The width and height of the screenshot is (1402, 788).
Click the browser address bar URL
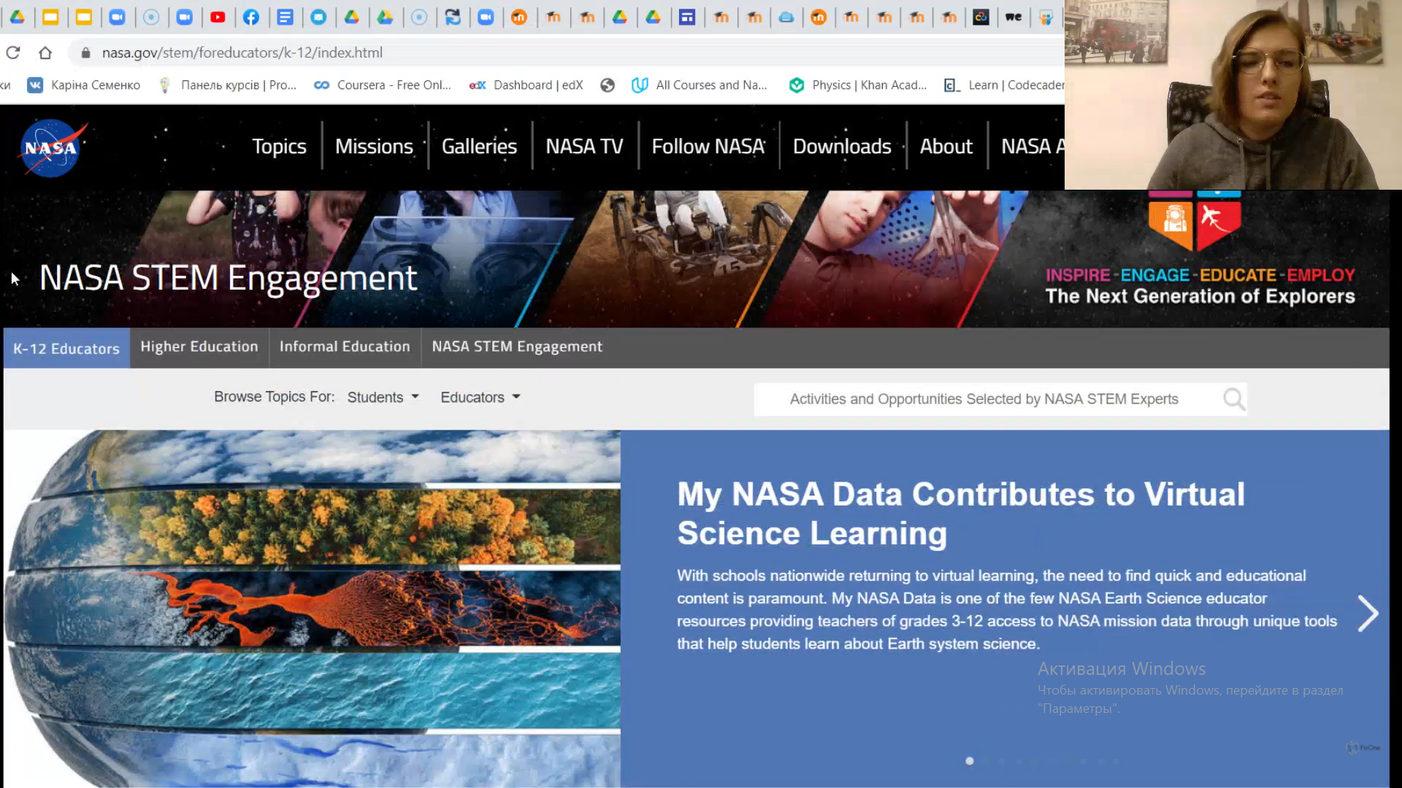242,53
